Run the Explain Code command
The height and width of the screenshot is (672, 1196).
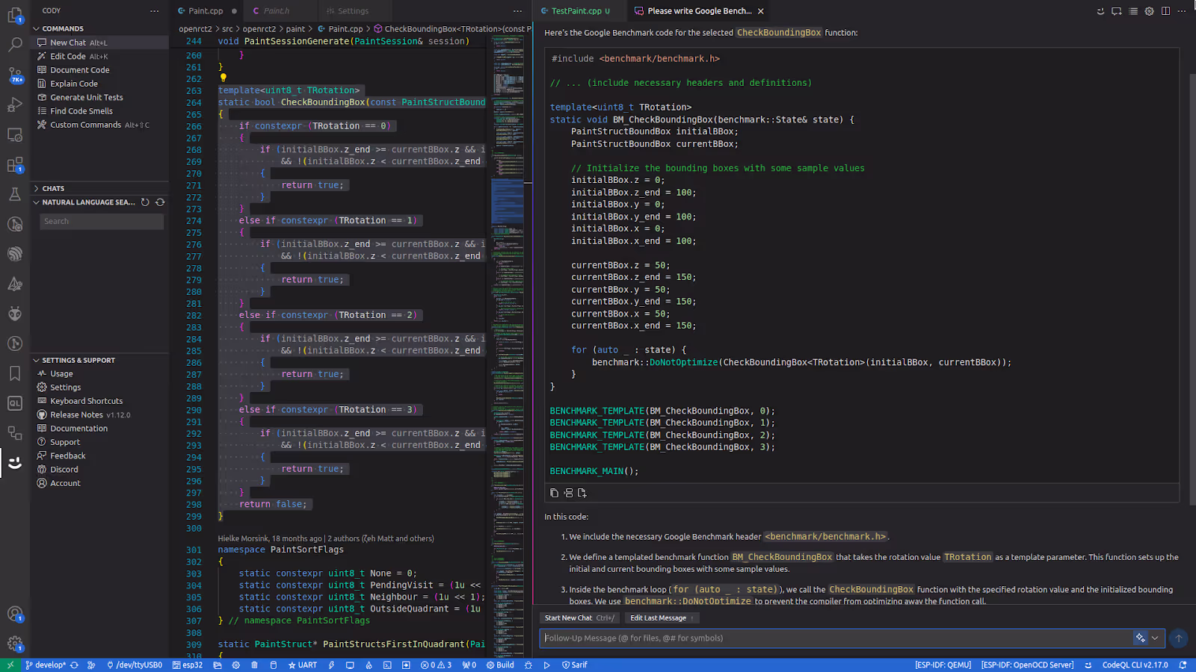[100, 84]
